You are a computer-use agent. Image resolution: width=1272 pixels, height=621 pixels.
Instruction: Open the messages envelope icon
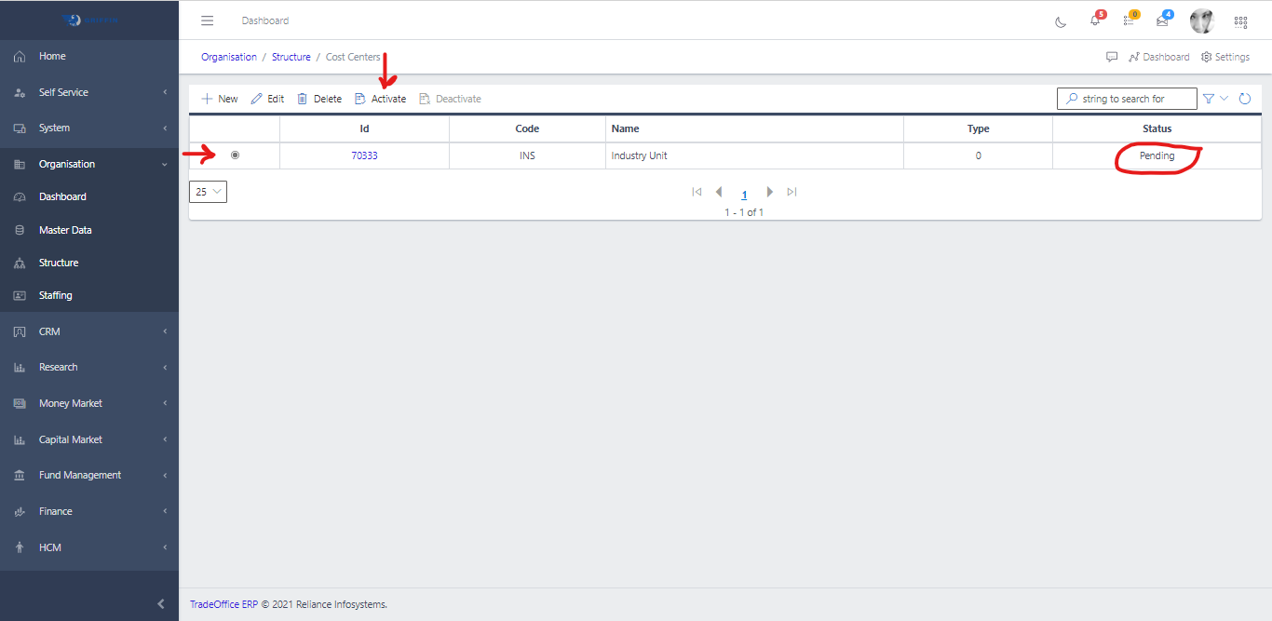click(x=1162, y=21)
